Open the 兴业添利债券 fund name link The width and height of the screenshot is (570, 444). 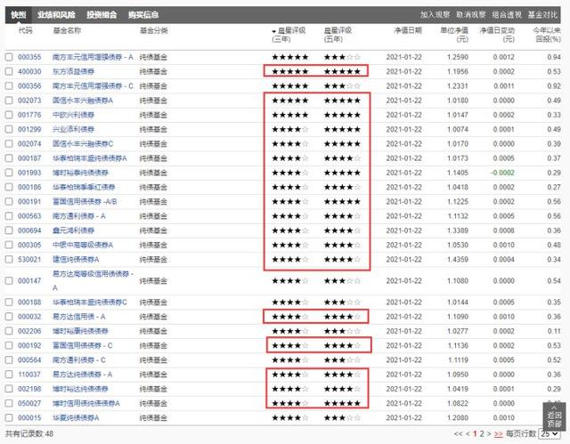click(x=73, y=129)
